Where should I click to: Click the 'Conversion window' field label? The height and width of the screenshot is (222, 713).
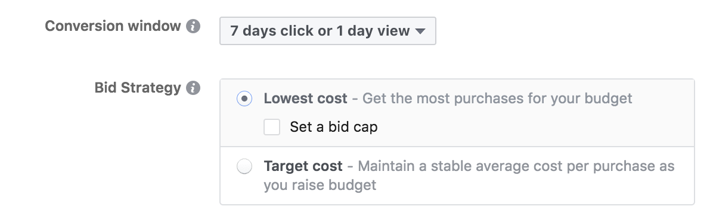(113, 26)
